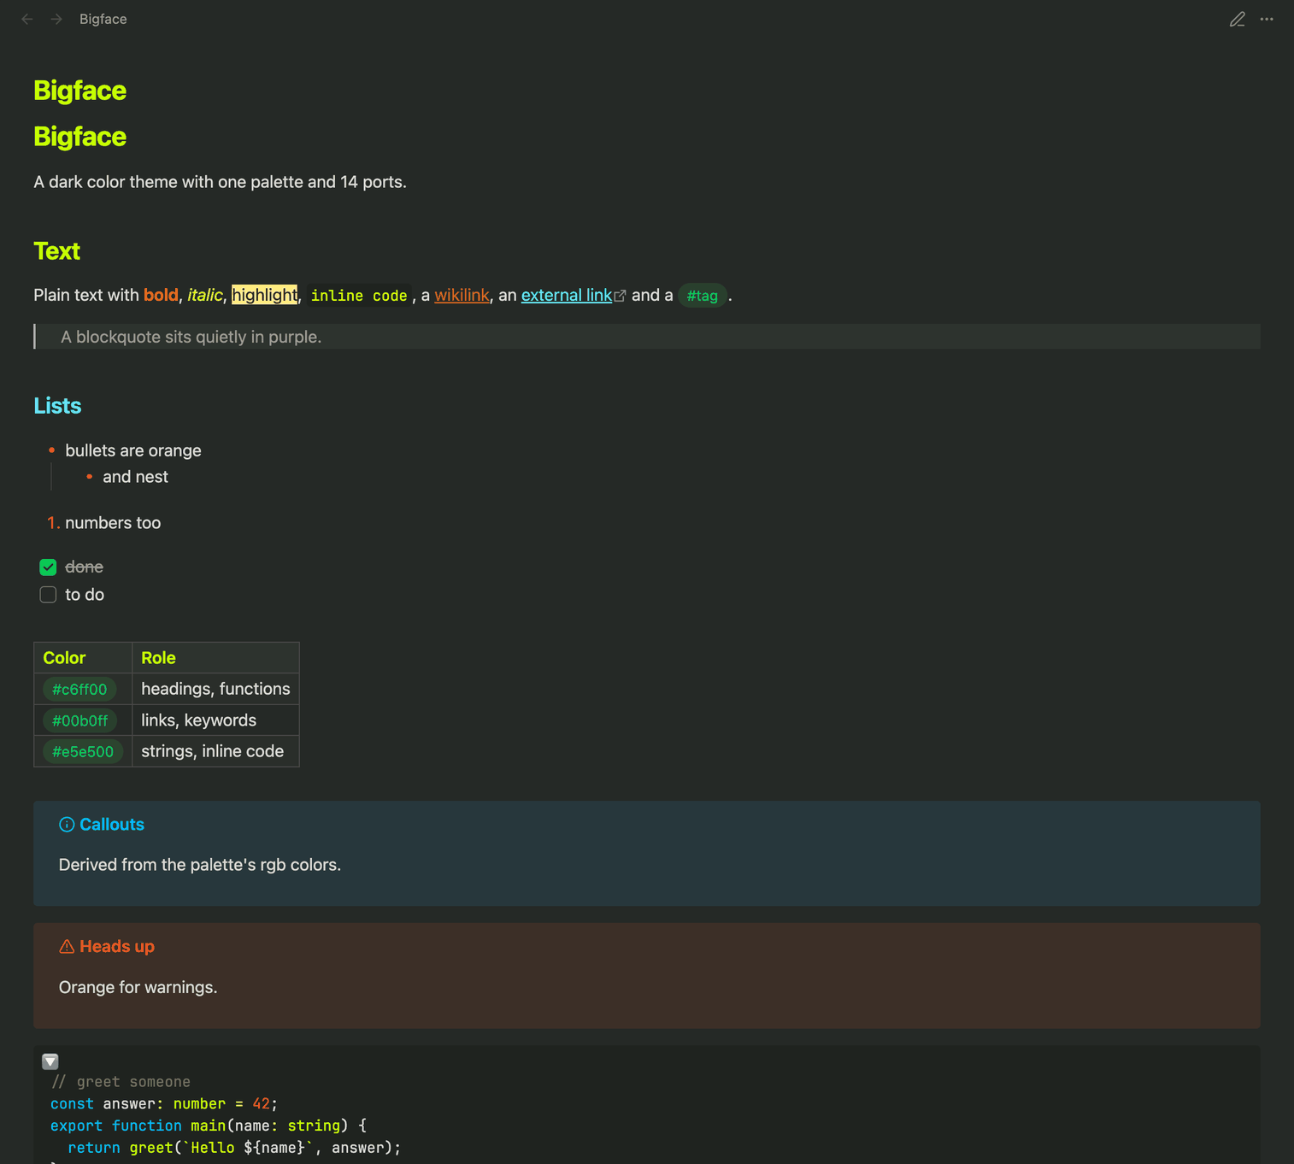
Task: Go forward with the right arrow icon
Action: click(56, 19)
